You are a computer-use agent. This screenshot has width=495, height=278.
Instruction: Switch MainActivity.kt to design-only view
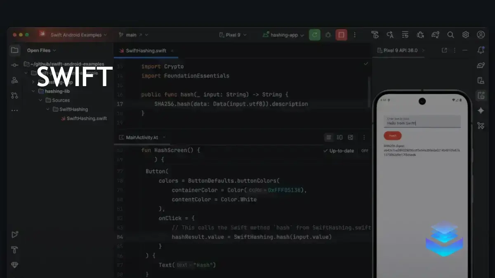click(x=351, y=137)
